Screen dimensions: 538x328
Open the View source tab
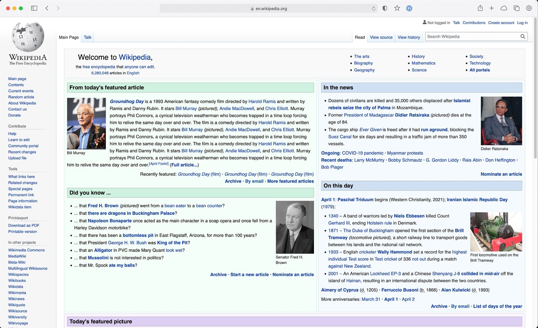pos(381,37)
